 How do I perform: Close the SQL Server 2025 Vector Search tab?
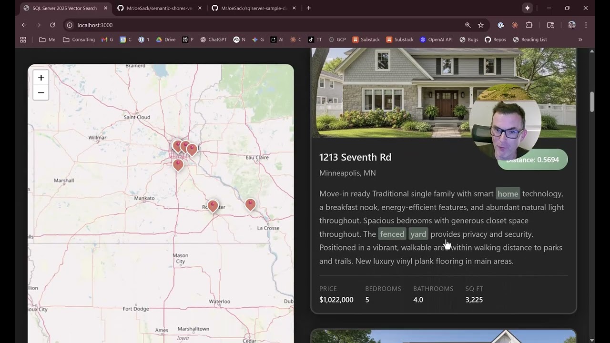tap(105, 8)
